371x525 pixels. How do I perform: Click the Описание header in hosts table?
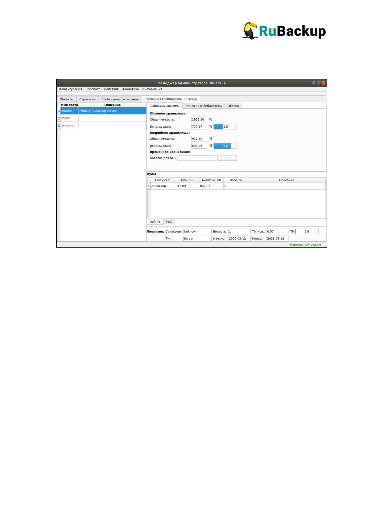pos(112,105)
